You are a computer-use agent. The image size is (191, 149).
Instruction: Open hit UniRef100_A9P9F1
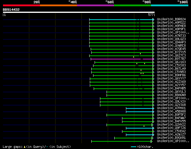pos(171,29)
